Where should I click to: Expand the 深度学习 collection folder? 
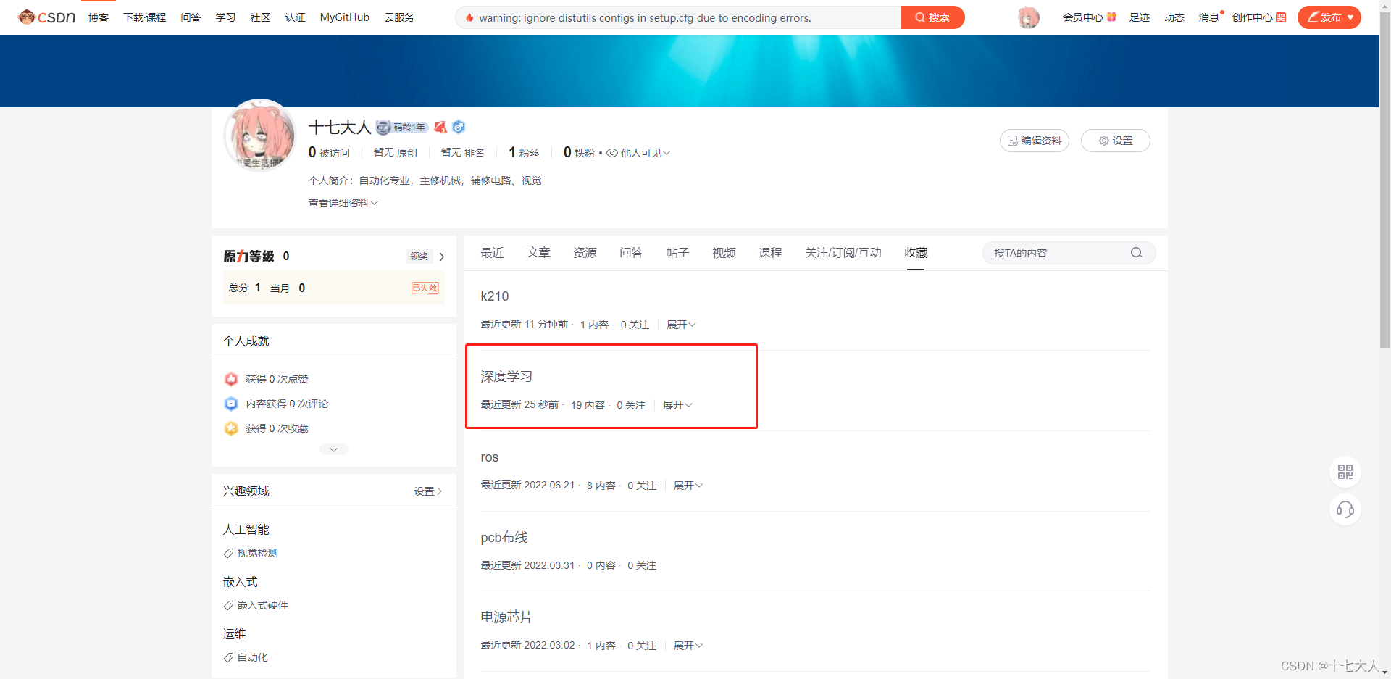click(677, 405)
